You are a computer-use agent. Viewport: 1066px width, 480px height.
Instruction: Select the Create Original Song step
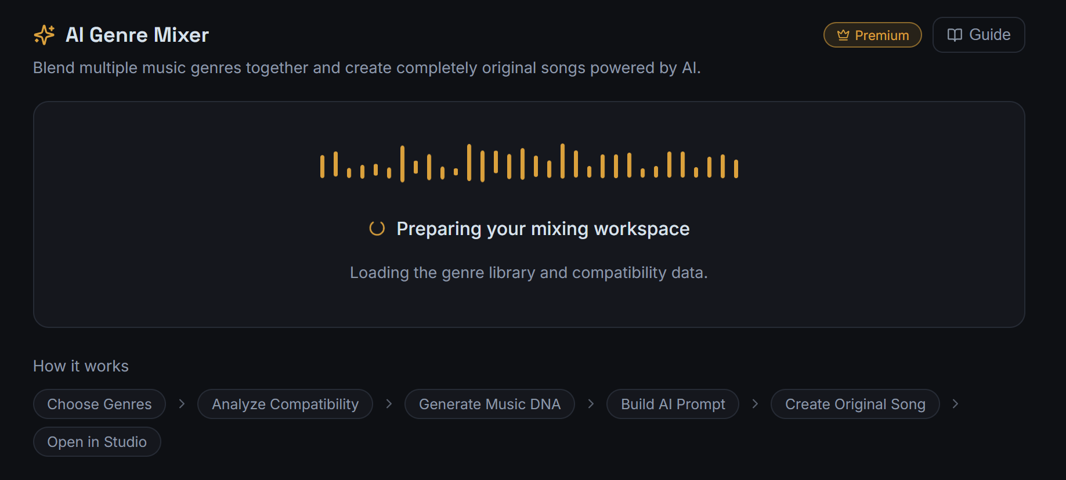coord(855,404)
